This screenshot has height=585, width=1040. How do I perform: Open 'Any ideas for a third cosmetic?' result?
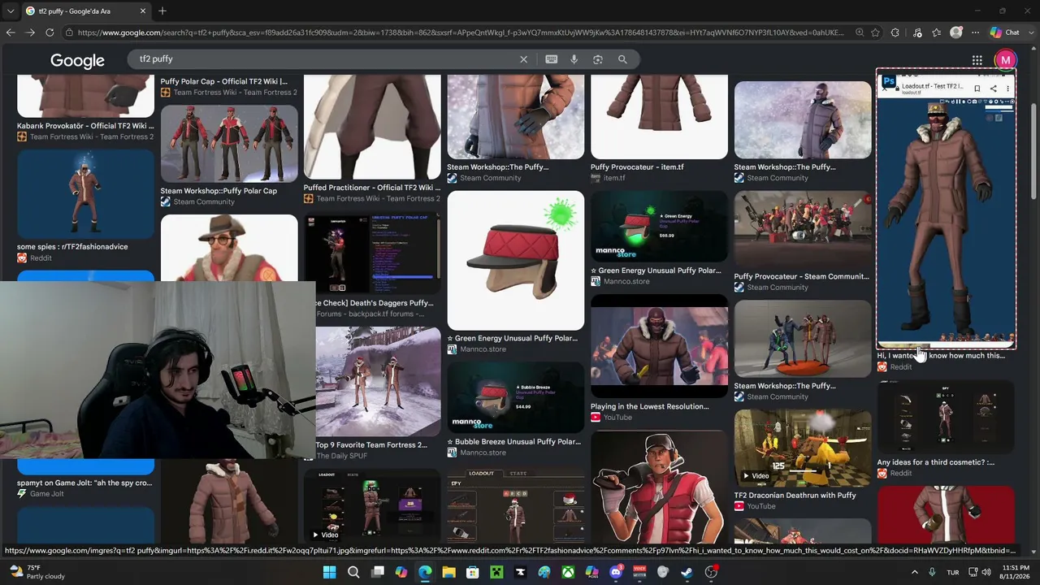[x=935, y=462]
